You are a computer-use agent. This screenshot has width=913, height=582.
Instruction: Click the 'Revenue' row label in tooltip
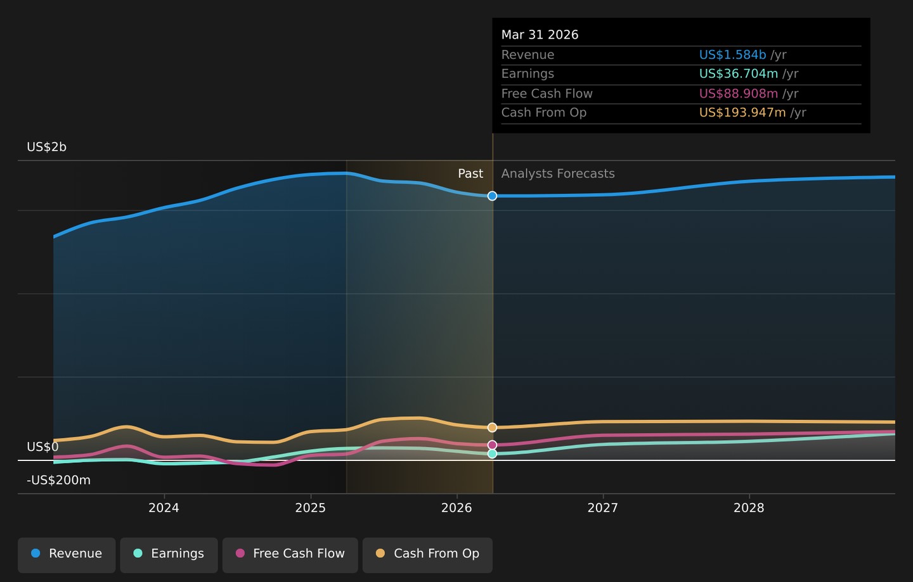point(528,55)
